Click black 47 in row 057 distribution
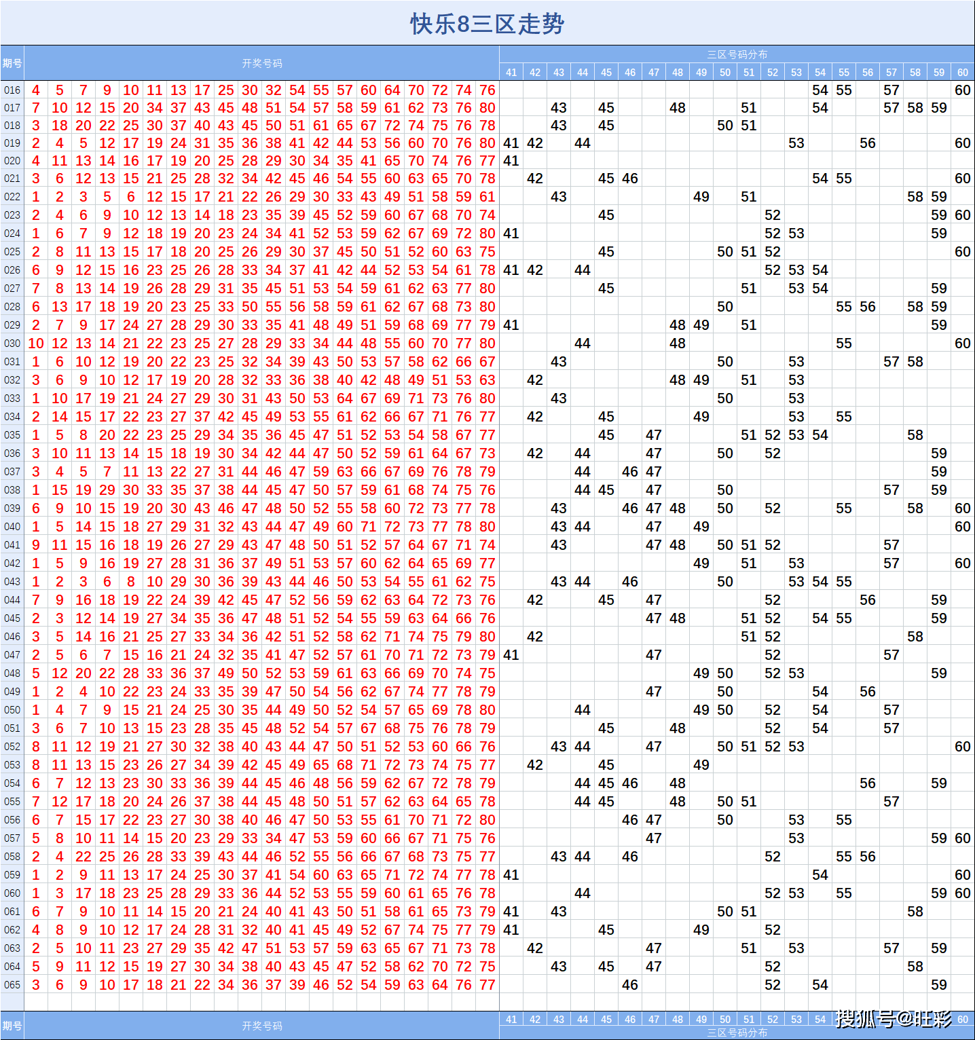 tap(654, 838)
